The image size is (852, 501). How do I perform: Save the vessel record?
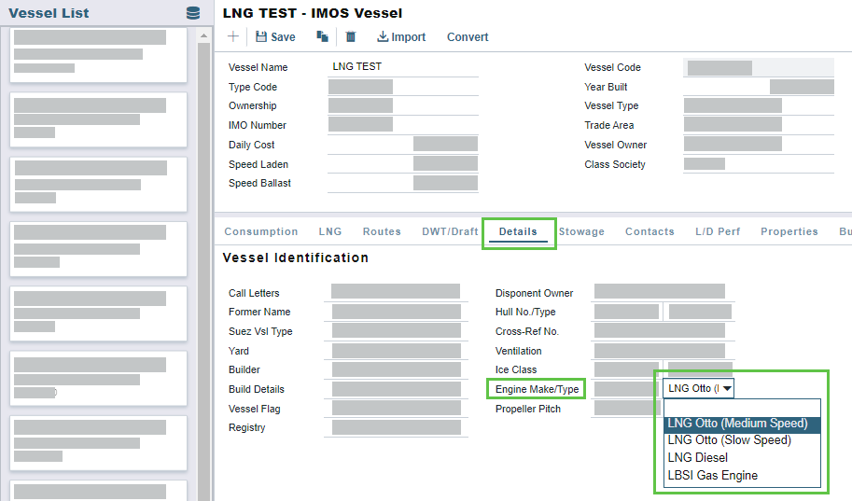tap(275, 37)
